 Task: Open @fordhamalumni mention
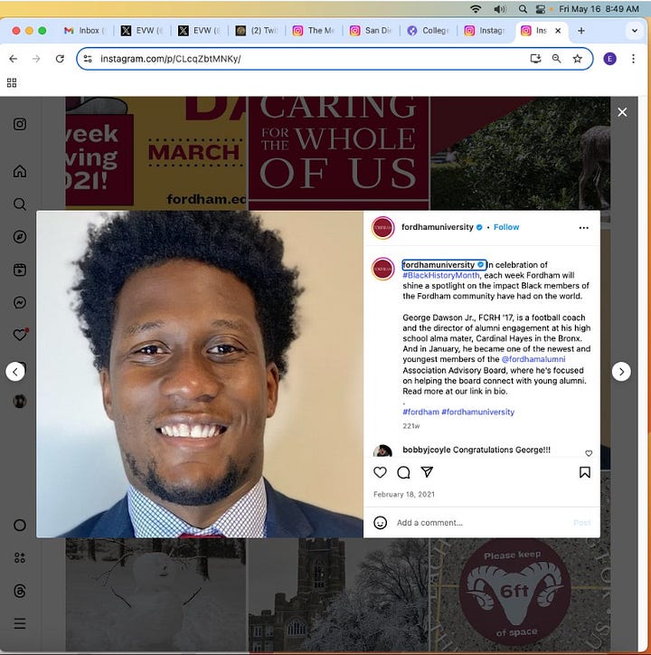(533, 359)
